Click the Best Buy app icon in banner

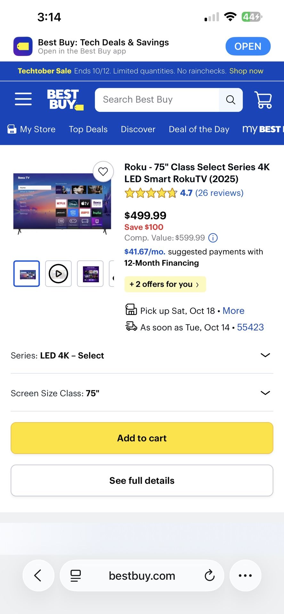point(22,46)
